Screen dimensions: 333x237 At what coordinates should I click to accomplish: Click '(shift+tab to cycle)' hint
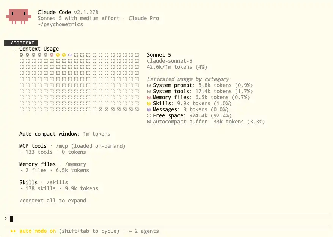[89, 231]
